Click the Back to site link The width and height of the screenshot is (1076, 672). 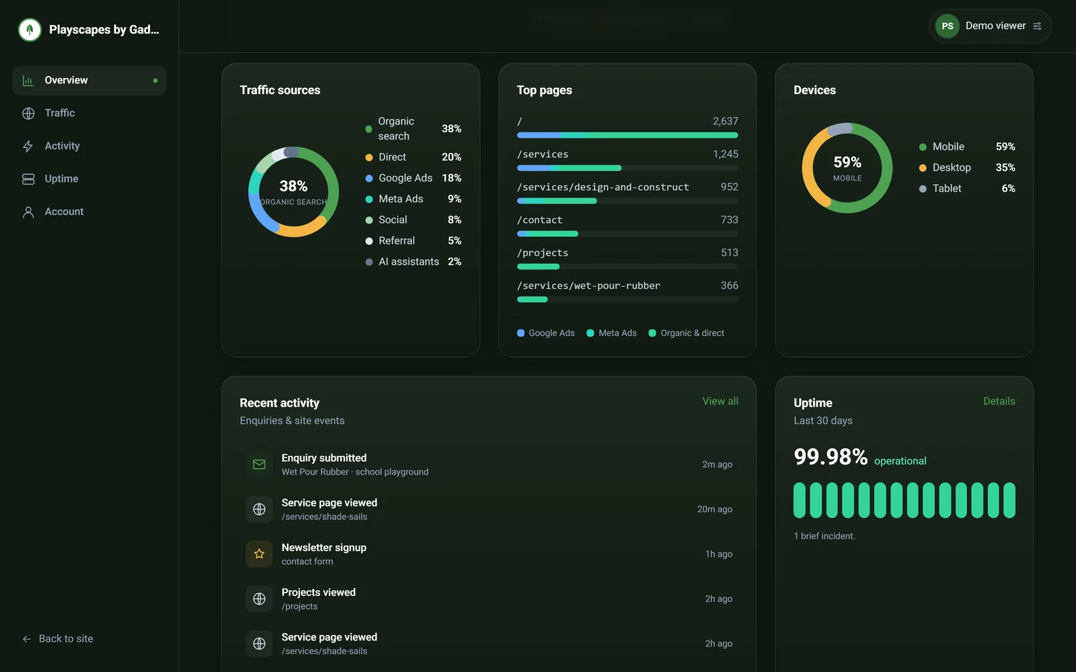pos(58,639)
